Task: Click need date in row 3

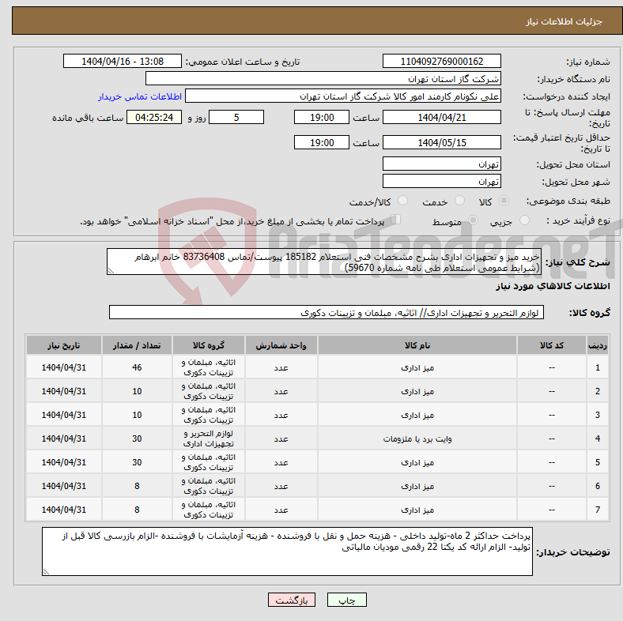Action: [64, 415]
